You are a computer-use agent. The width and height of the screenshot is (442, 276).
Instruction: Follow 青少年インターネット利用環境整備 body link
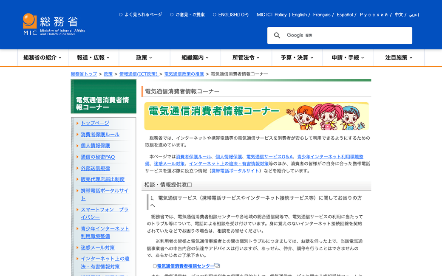tap(330, 157)
